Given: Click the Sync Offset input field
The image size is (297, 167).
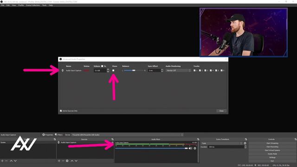Looking at the screenshot, I should [x=155, y=71].
